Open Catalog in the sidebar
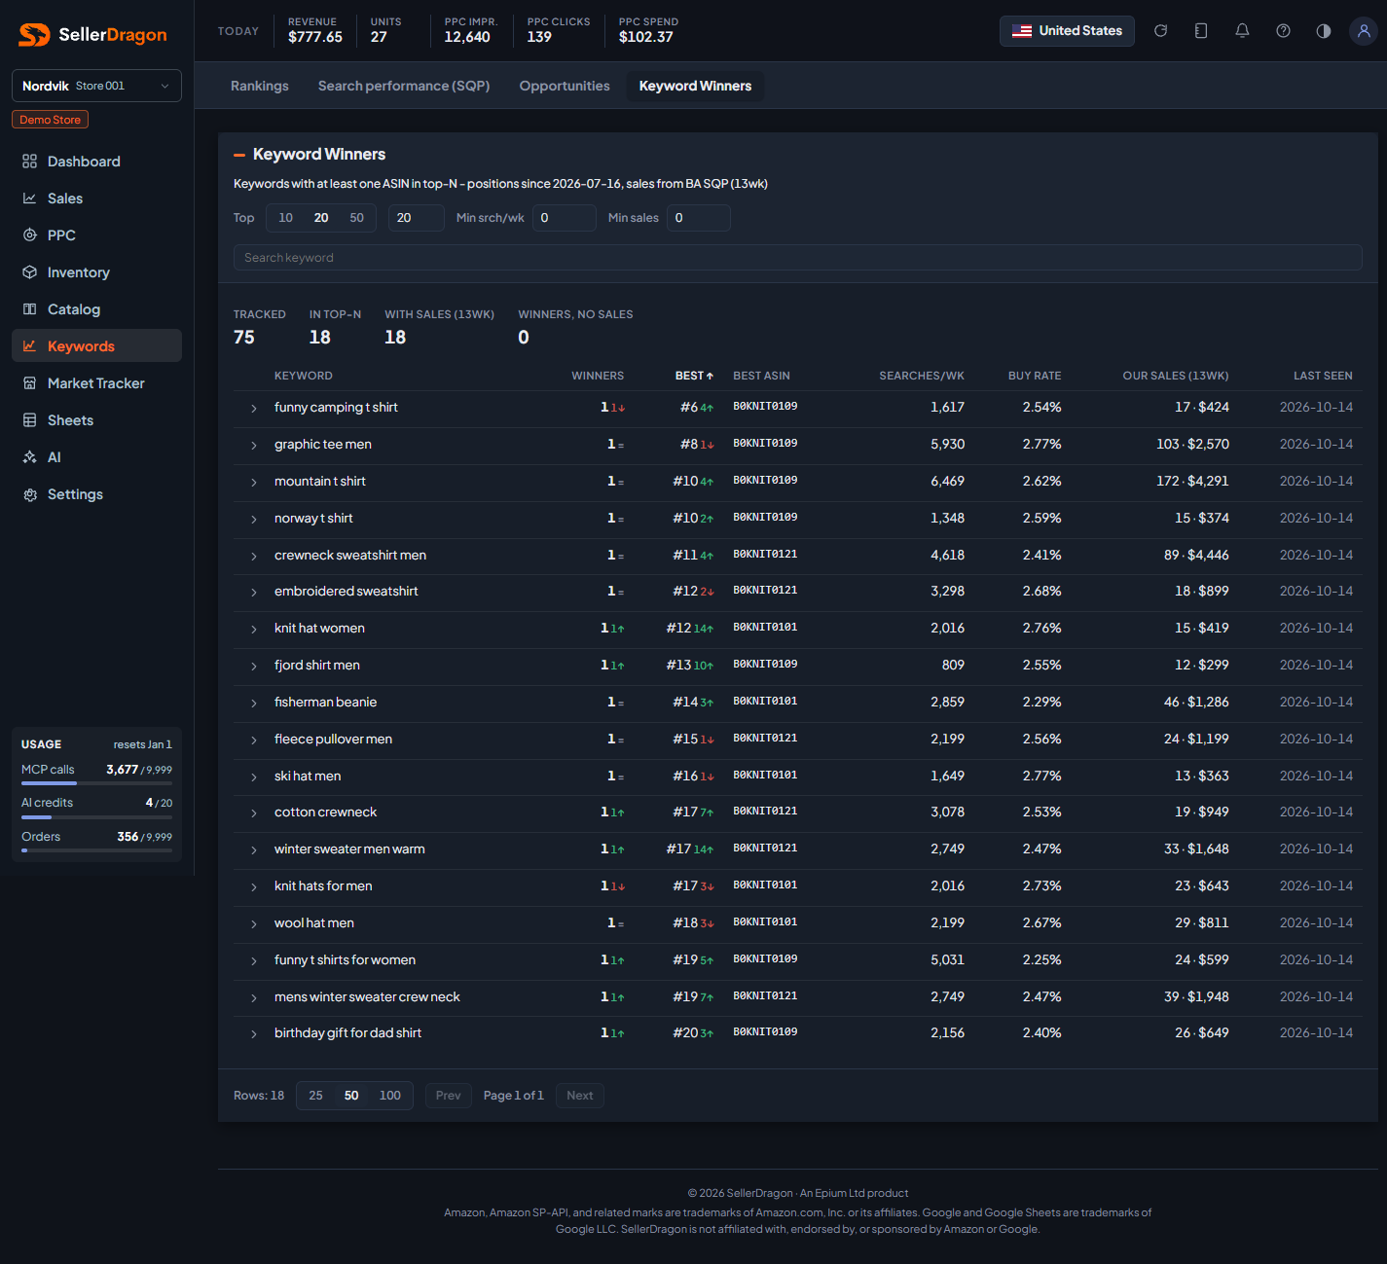 pyautogui.click(x=96, y=309)
